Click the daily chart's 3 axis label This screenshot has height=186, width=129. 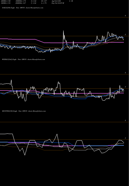[x=125, y=16]
